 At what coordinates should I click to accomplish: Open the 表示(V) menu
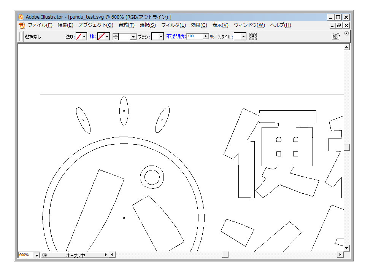(220, 25)
